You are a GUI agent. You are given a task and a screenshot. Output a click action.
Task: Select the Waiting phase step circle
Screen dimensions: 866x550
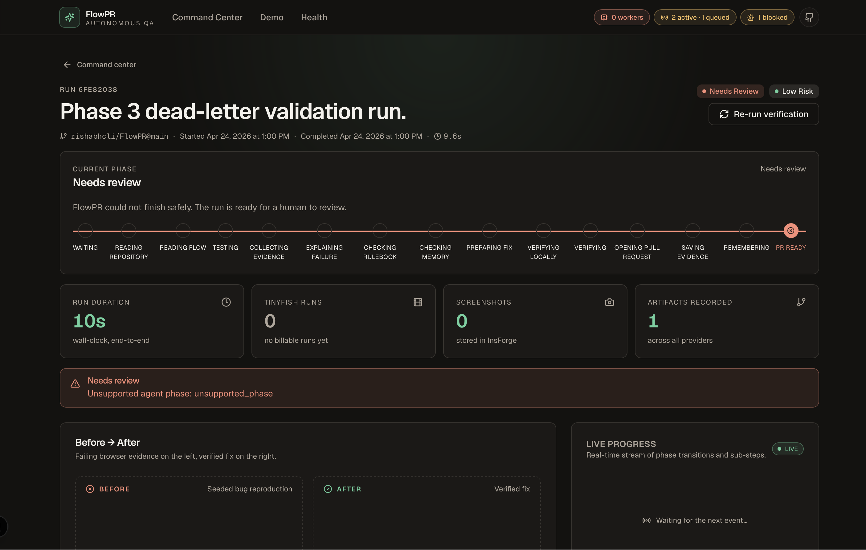(85, 231)
